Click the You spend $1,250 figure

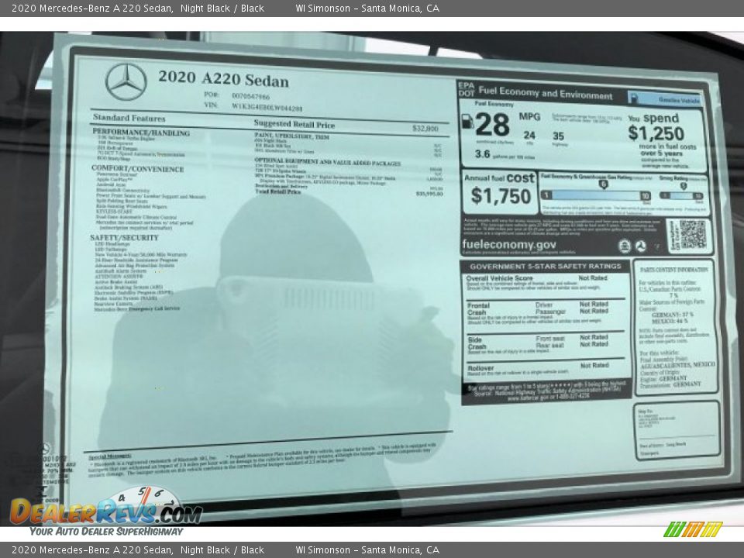[656, 132]
